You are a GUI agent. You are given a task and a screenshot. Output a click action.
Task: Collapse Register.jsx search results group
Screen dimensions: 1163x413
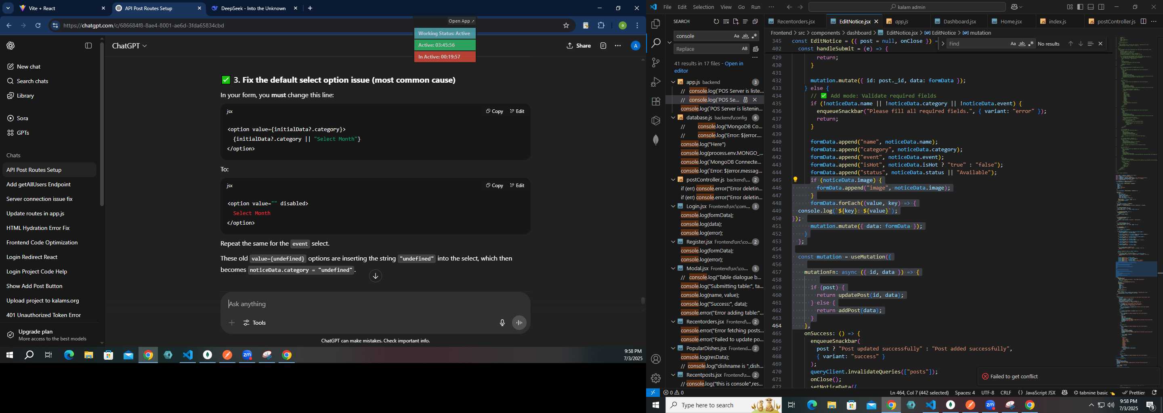tap(673, 242)
